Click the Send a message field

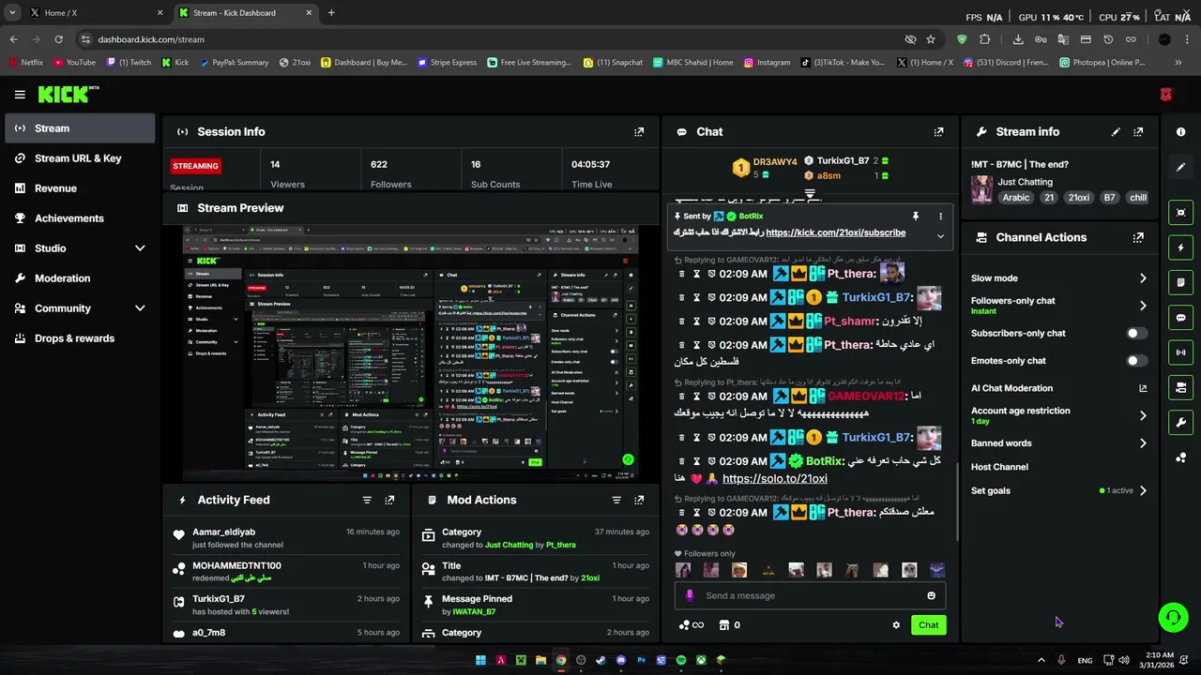(811, 596)
